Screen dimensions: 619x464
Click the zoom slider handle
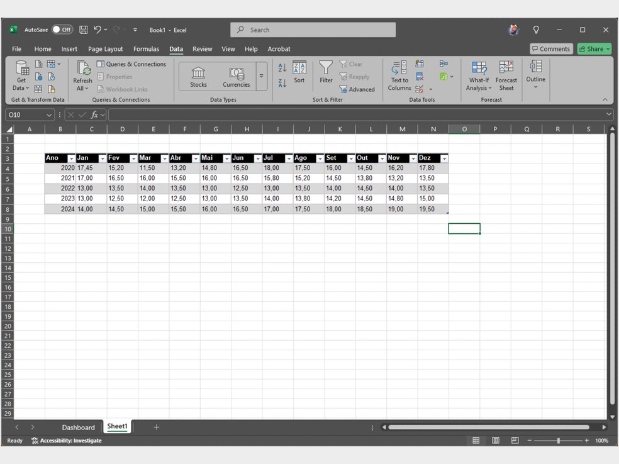click(x=558, y=441)
